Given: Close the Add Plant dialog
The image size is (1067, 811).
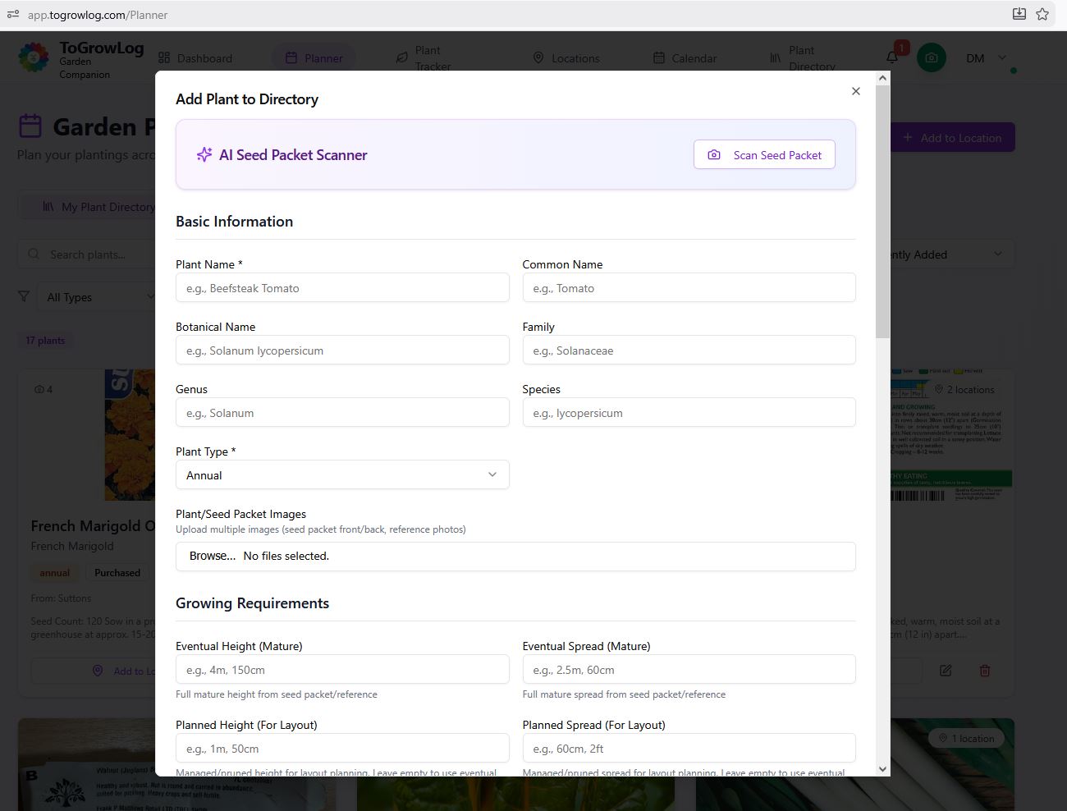Looking at the screenshot, I should [856, 91].
